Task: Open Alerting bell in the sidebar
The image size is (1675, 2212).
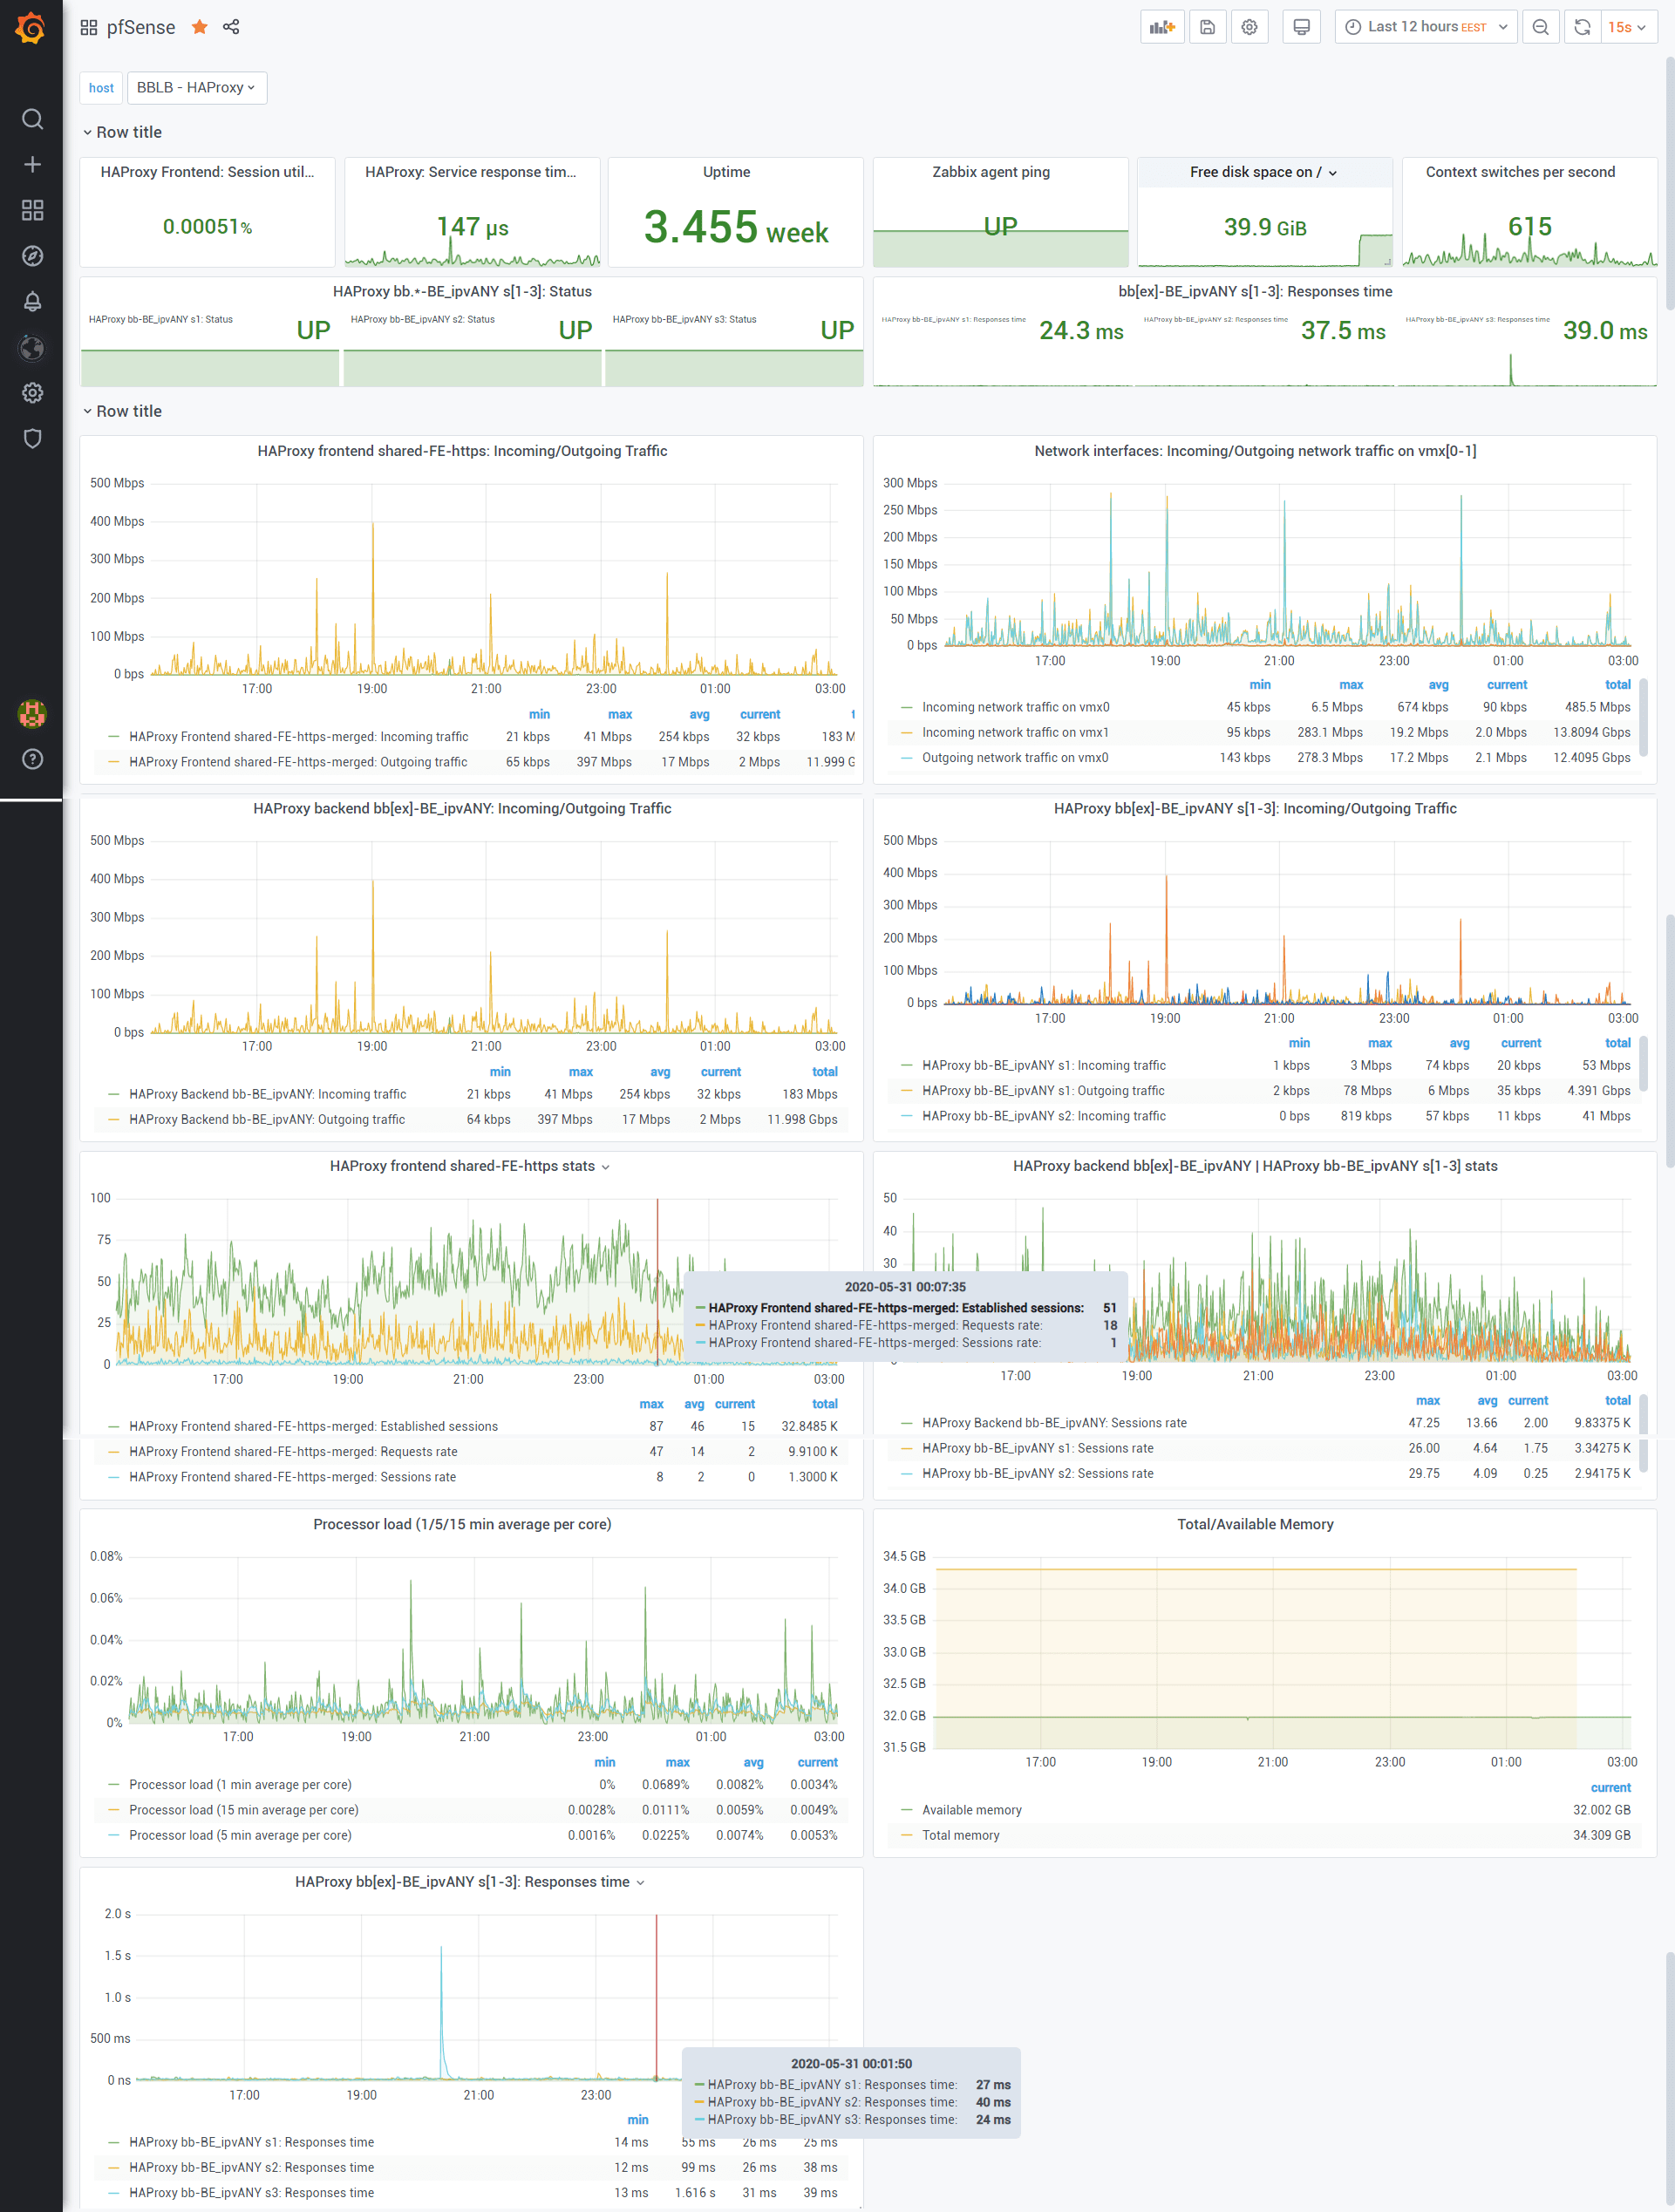Action: [32, 301]
